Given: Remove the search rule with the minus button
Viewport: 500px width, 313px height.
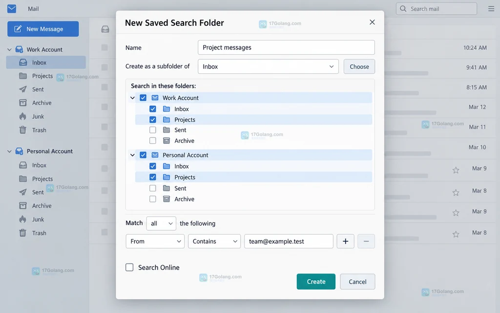Looking at the screenshot, I should click(366, 241).
